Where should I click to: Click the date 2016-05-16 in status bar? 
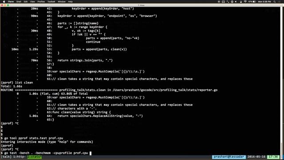256,157
